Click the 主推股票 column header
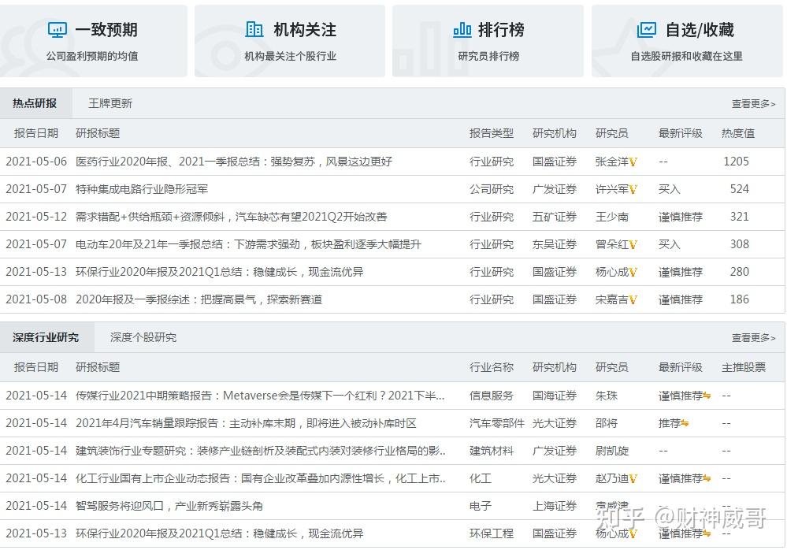 tap(744, 367)
